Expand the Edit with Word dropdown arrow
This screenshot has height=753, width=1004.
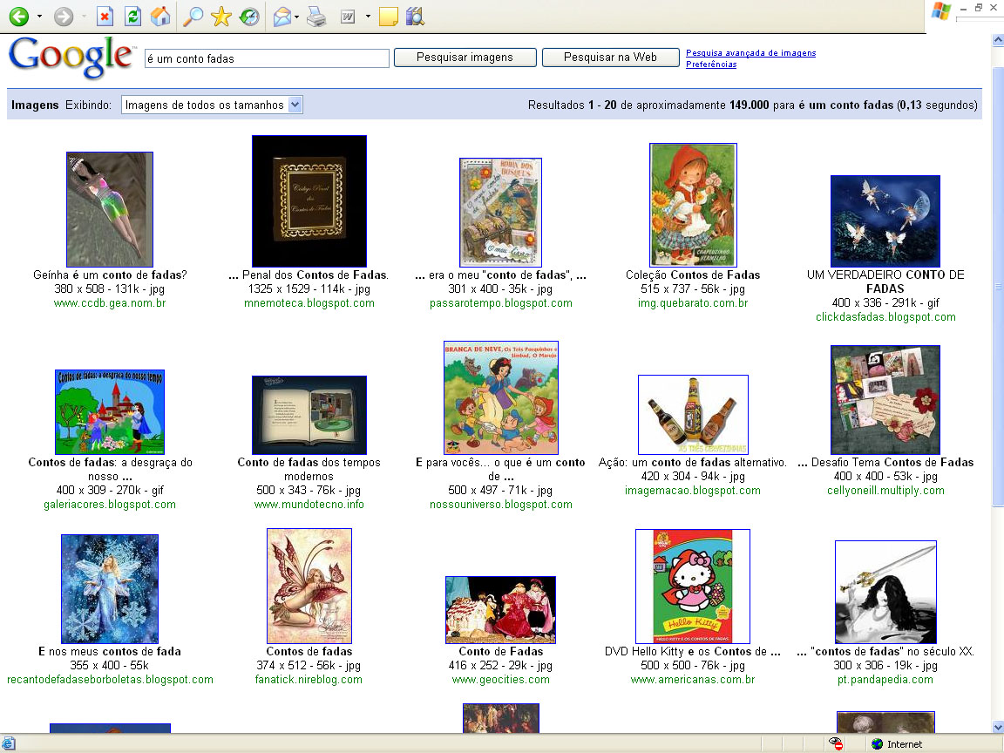pyautogui.click(x=368, y=17)
